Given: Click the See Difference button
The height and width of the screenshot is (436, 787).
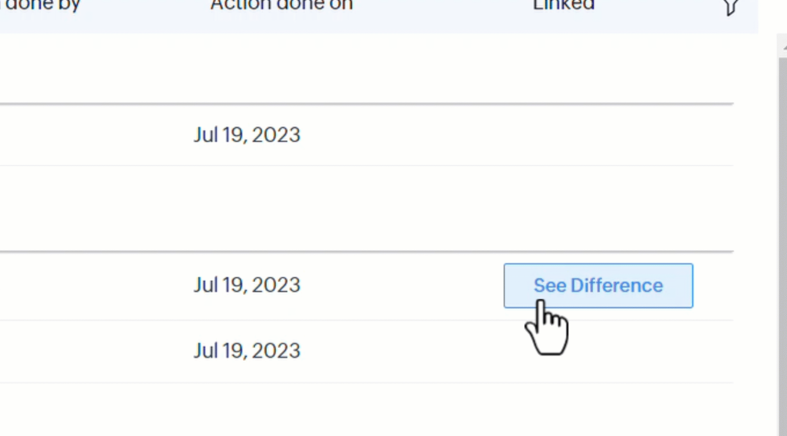Looking at the screenshot, I should [x=598, y=285].
